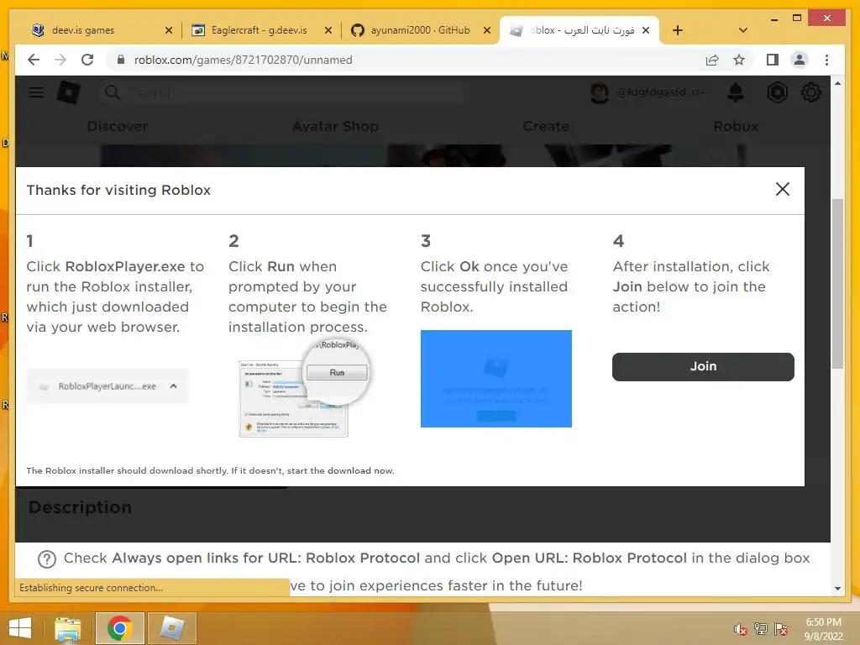Click the vertical scrollbar thumb
860x645 pixels.
(x=837, y=284)
